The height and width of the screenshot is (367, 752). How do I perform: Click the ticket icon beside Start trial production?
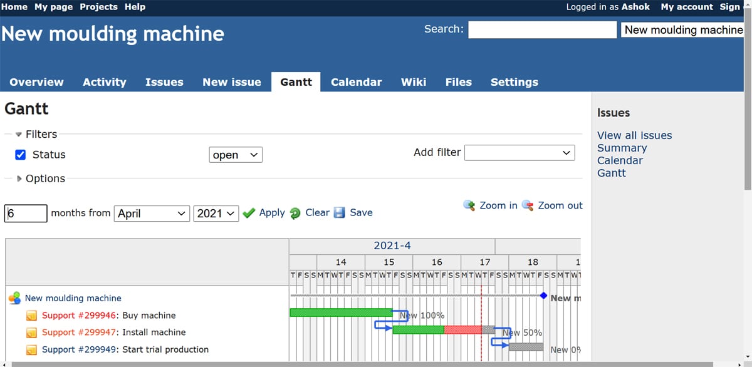[31, 349]
